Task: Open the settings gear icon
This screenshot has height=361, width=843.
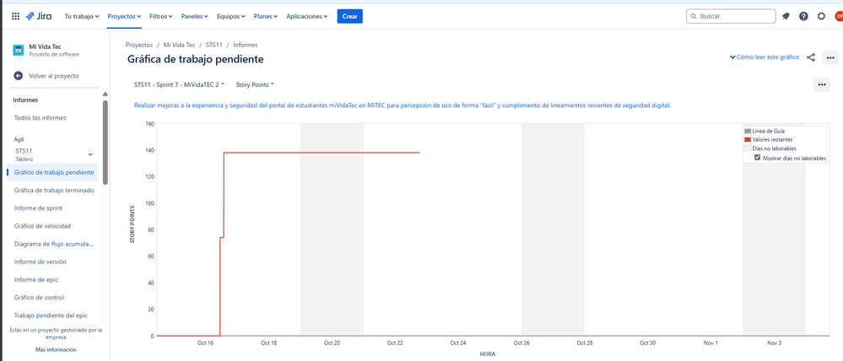Action: click(x=821, y=16)
